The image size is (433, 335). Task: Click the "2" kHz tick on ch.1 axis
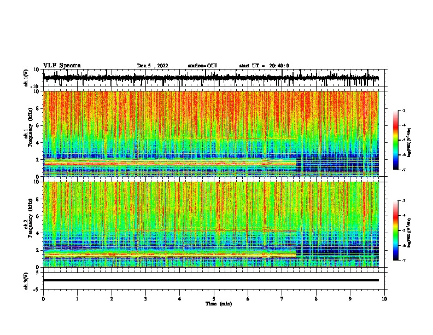click(38, 160)
